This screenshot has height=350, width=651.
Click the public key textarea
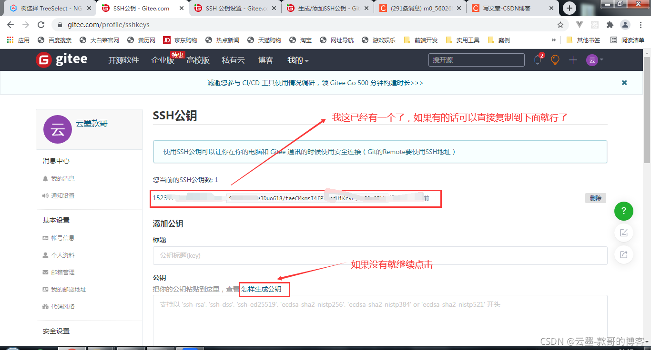[380, 320]
